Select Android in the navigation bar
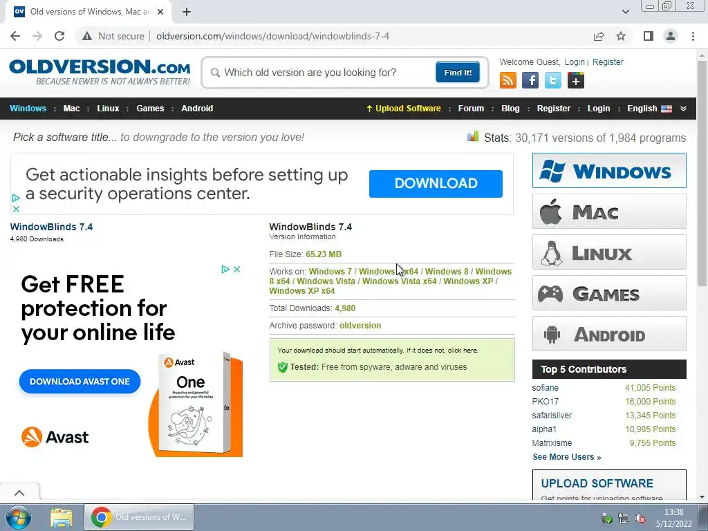The height and width of the screenshot is (531, 708). click(x=197, y=109)
